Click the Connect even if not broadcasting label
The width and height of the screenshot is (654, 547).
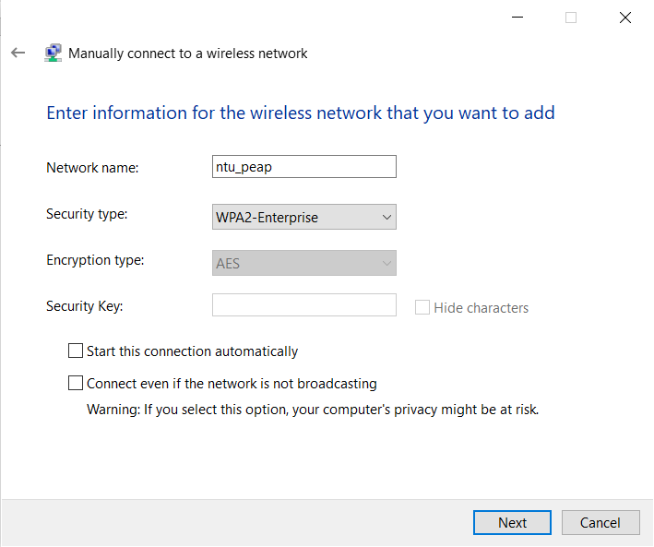pyautogui.click(x=232, y=384)
